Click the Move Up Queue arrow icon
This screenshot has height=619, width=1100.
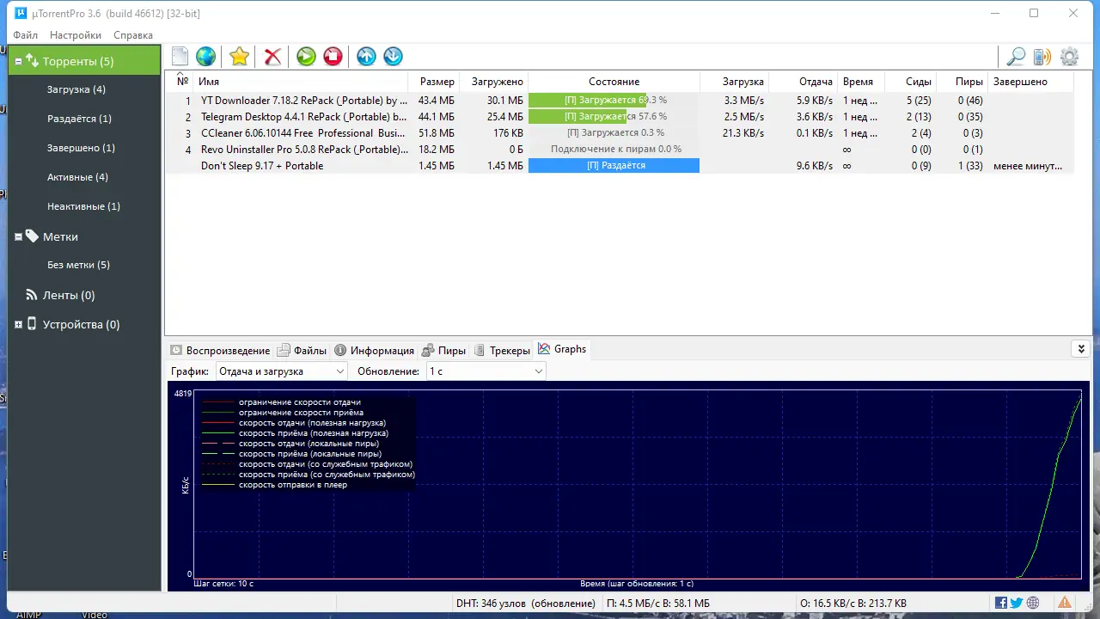[x=366, y=57]
